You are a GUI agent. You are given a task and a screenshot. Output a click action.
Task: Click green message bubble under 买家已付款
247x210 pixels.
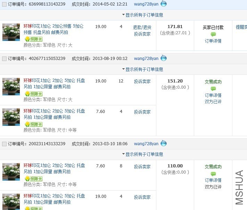(213, 34)
